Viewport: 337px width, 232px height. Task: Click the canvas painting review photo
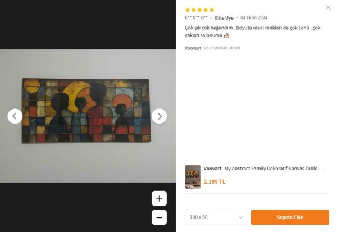(86, 110)
